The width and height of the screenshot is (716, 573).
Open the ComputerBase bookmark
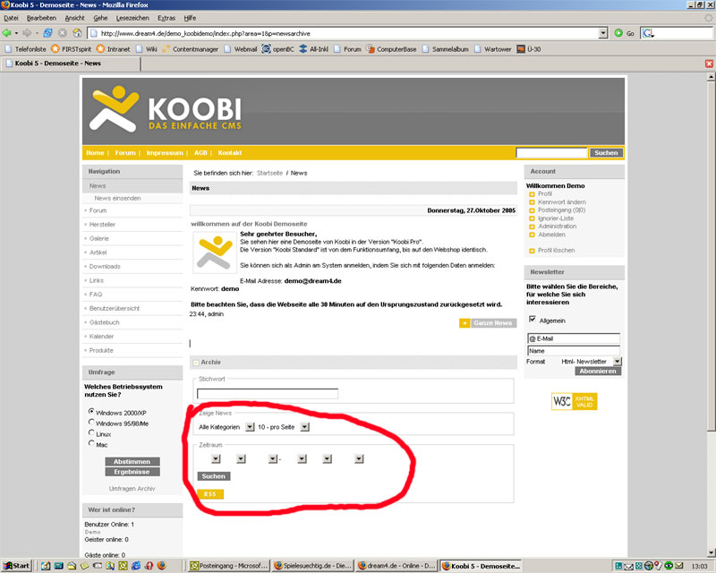point(391,49)
